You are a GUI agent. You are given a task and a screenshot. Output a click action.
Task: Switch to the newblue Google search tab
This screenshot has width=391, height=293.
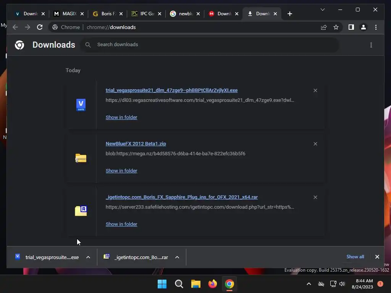point(182,14)
